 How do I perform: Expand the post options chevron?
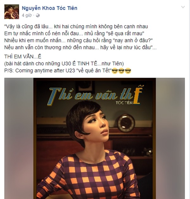tap(183, 7)
